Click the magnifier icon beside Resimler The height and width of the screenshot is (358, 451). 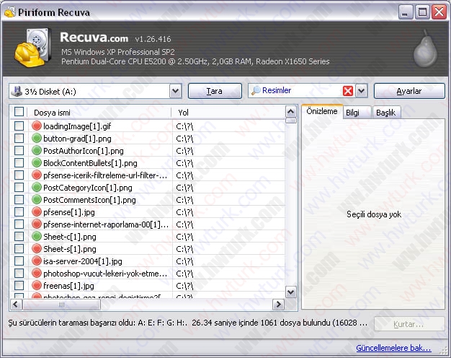coord(256,90)
